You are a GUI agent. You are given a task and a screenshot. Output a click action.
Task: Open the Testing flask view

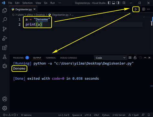(x=5, y=57)
